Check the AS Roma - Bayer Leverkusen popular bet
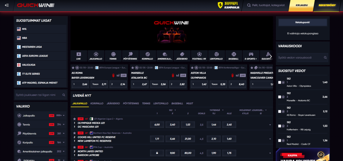 pyautogui.click(x=280, y=111)
